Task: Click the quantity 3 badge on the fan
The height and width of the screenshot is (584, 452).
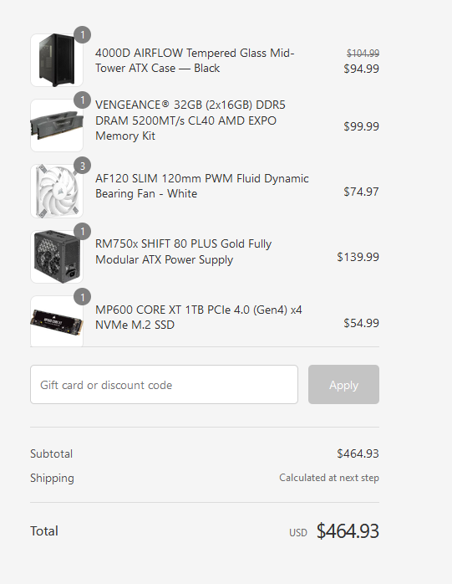Action: pyautogui.click(x=82, y=166)
